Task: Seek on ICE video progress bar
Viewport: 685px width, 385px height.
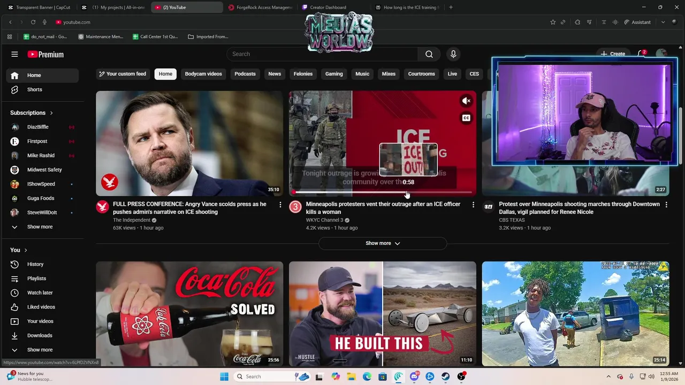Action: [383, 192]
